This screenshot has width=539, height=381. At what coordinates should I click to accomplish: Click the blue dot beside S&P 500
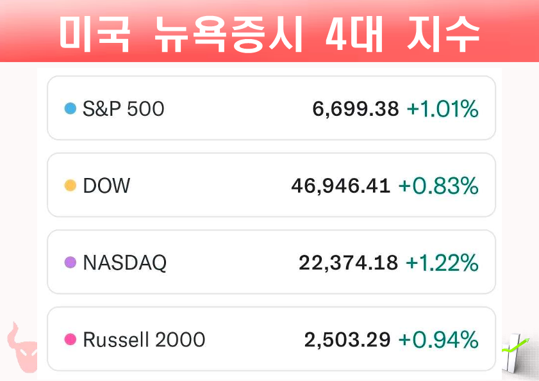coord(70,109)
